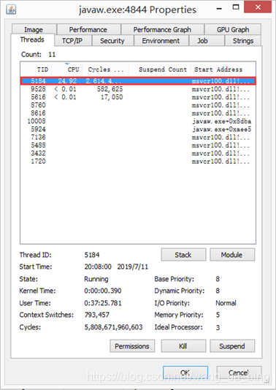Select thread row with TID 5616
The width and height of the screenshot is (276, 390).
[x=138, y=97]
